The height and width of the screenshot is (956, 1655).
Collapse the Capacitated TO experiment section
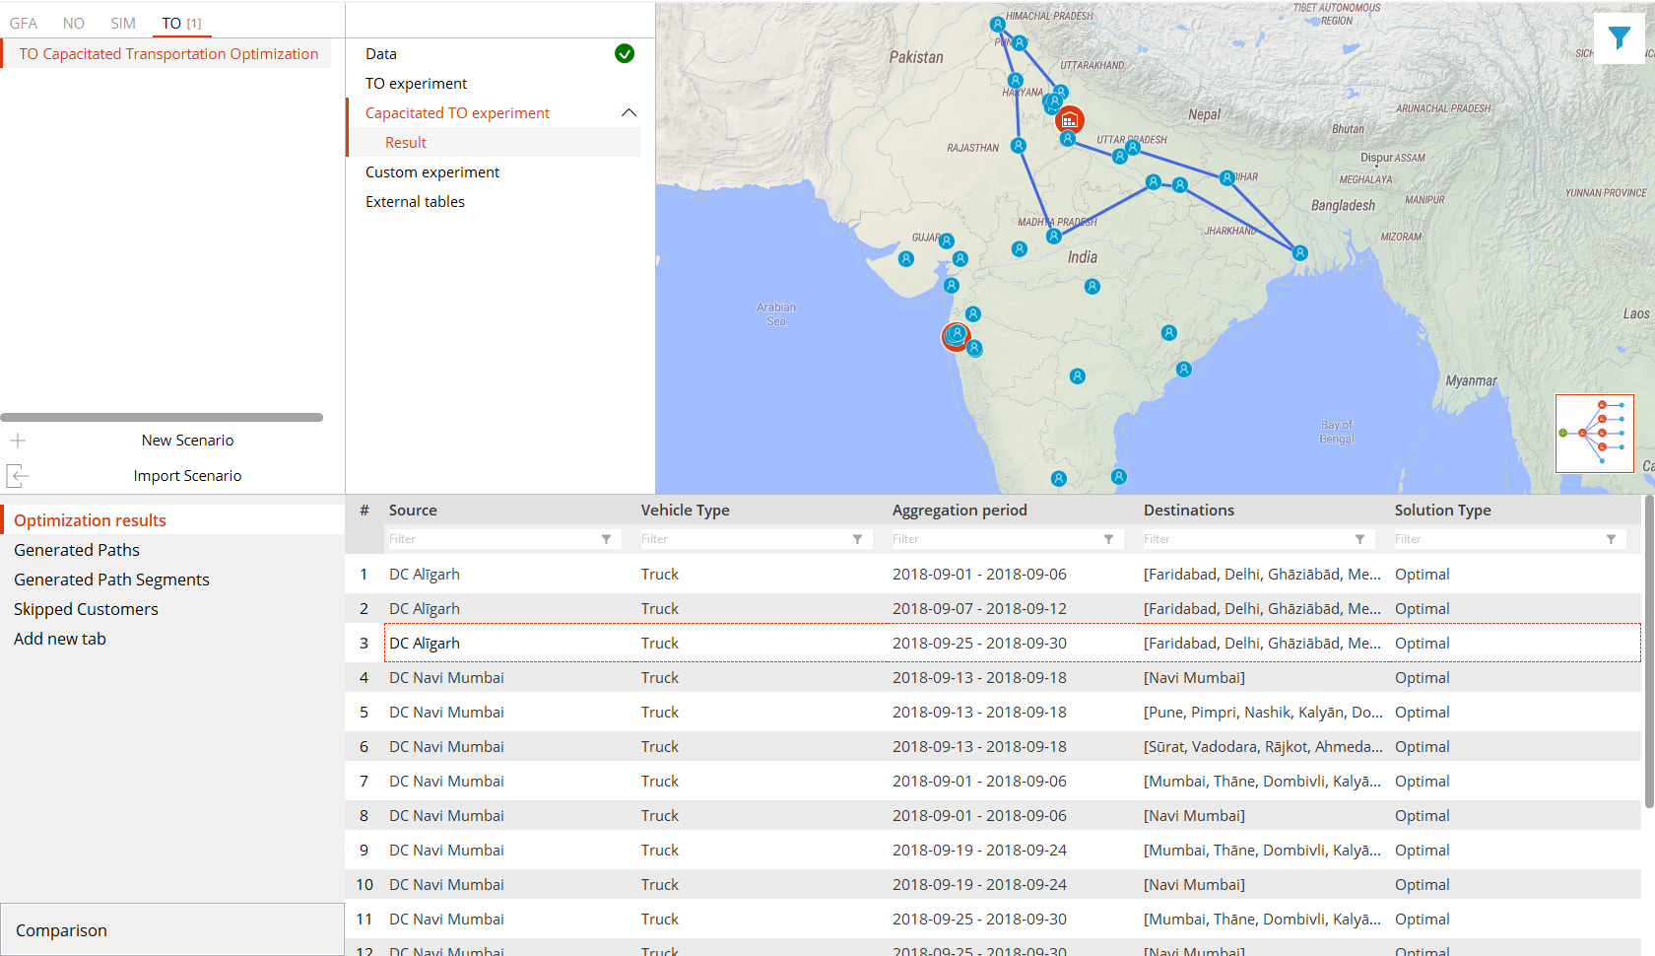[629, 112]
